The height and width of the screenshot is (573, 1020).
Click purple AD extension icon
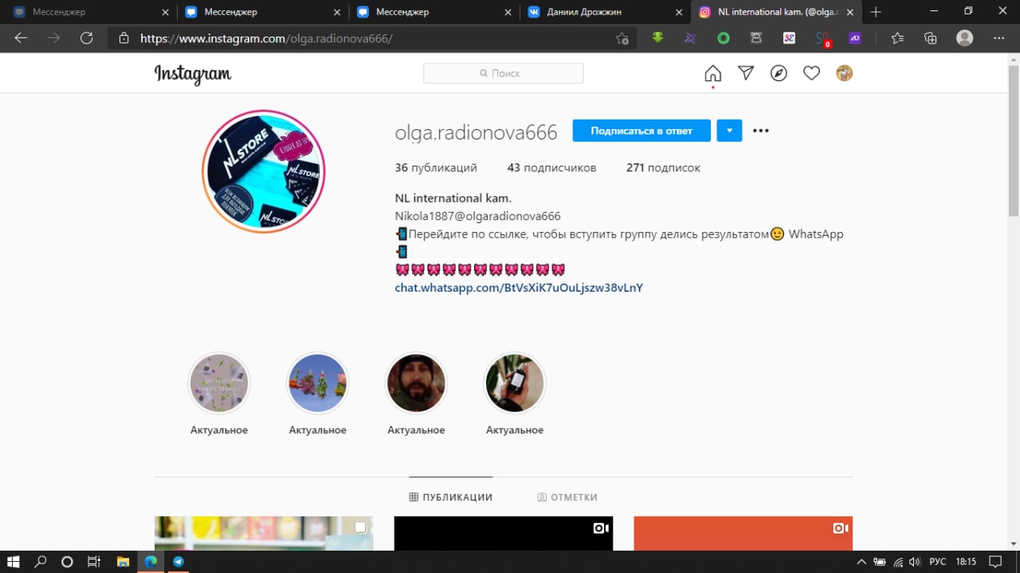point(855,37)
